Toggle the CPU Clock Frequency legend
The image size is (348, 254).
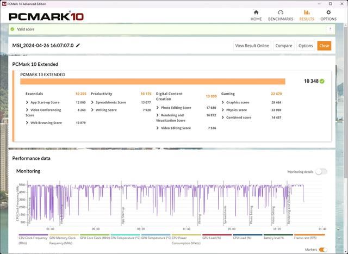pyautogui.click(x=33, y=238)
